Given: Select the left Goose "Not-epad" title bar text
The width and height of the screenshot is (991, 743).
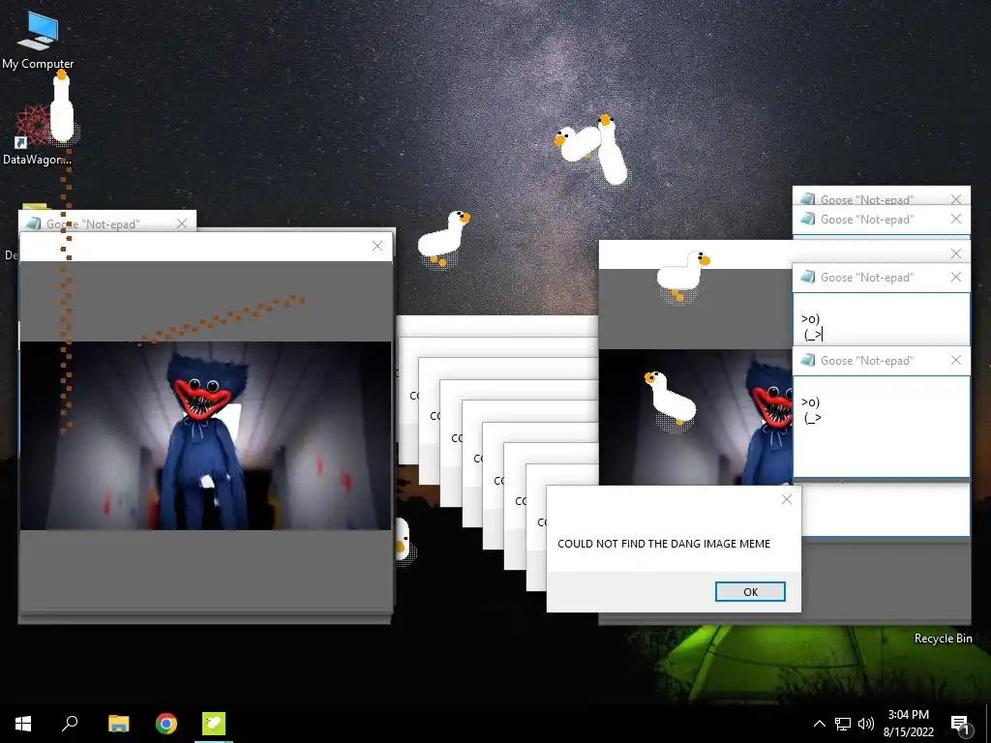Looking at the screenshot, I should [x=93, y=224].
